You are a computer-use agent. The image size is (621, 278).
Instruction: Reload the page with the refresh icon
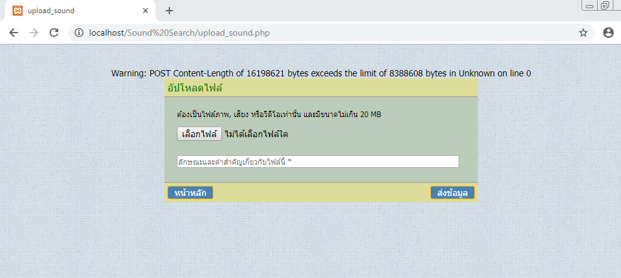click(x=54, y=33)
